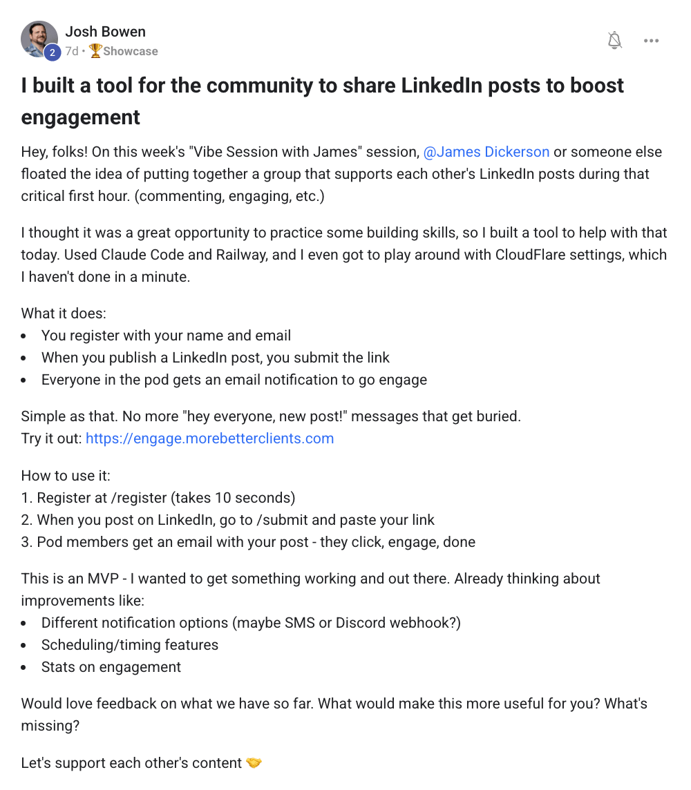Select the "Stats on engagement" bullet
The image size is (691, 790).
click(x=111, y=667)
